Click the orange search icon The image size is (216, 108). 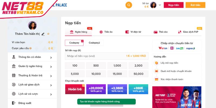(x=129, y=5)
